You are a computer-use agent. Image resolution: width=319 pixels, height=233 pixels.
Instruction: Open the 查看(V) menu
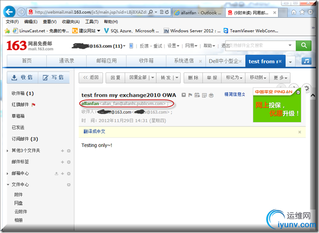pyautogui.click(x=50, y=22)
